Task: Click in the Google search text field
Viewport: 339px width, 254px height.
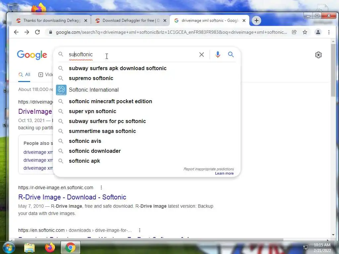Action: click(132, 55)
